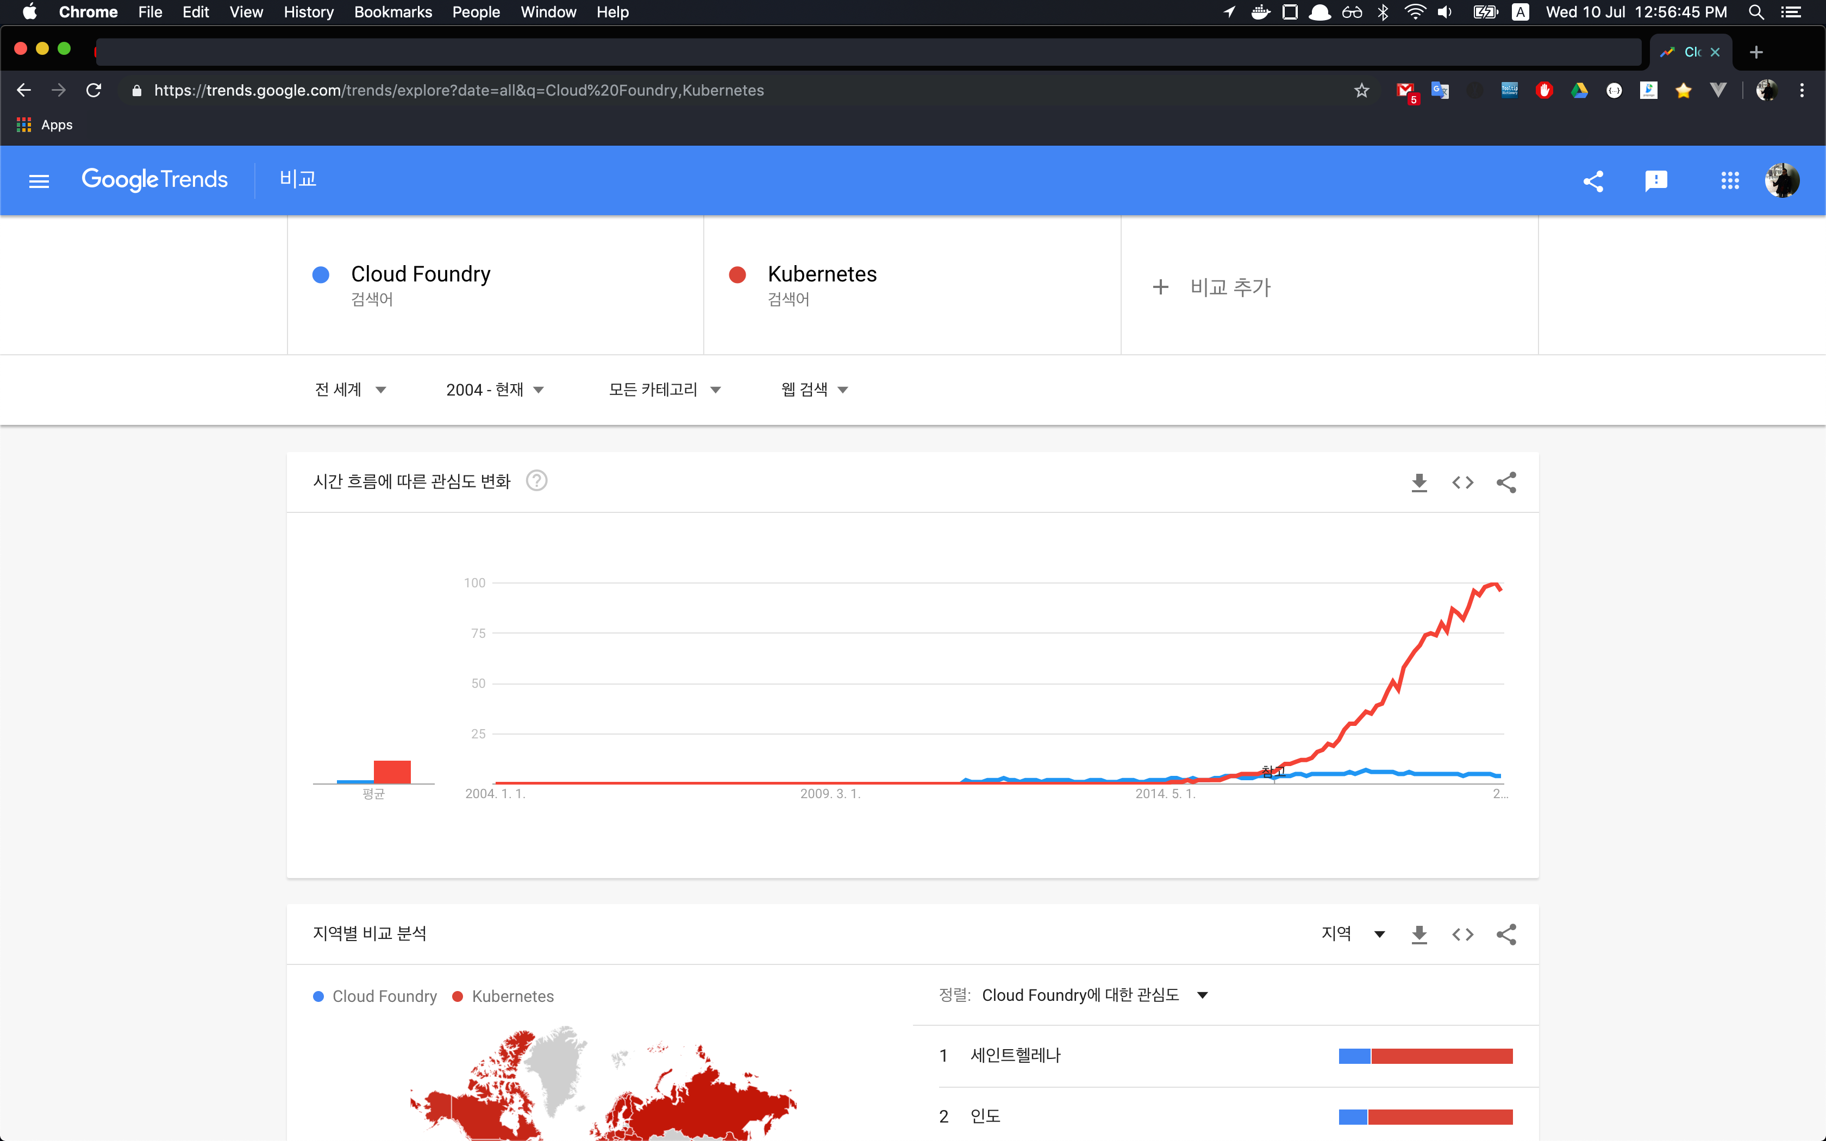The width and height of the screenshot is (1826, 1141).
Task: Click the Google Trends logo
Action: tap(155, 180)
